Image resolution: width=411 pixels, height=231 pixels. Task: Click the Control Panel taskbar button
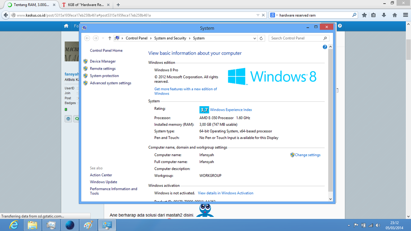(x=107, y=225)
